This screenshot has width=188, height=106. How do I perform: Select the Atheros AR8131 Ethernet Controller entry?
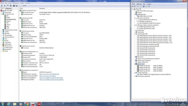155,75
